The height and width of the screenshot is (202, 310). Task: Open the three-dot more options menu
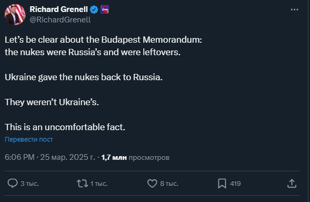294,9
